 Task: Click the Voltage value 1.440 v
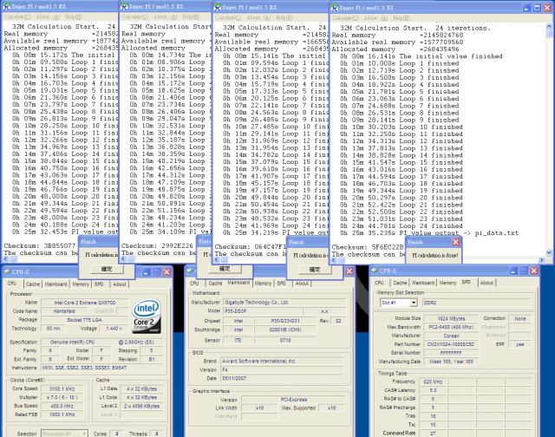coord(114,329)
